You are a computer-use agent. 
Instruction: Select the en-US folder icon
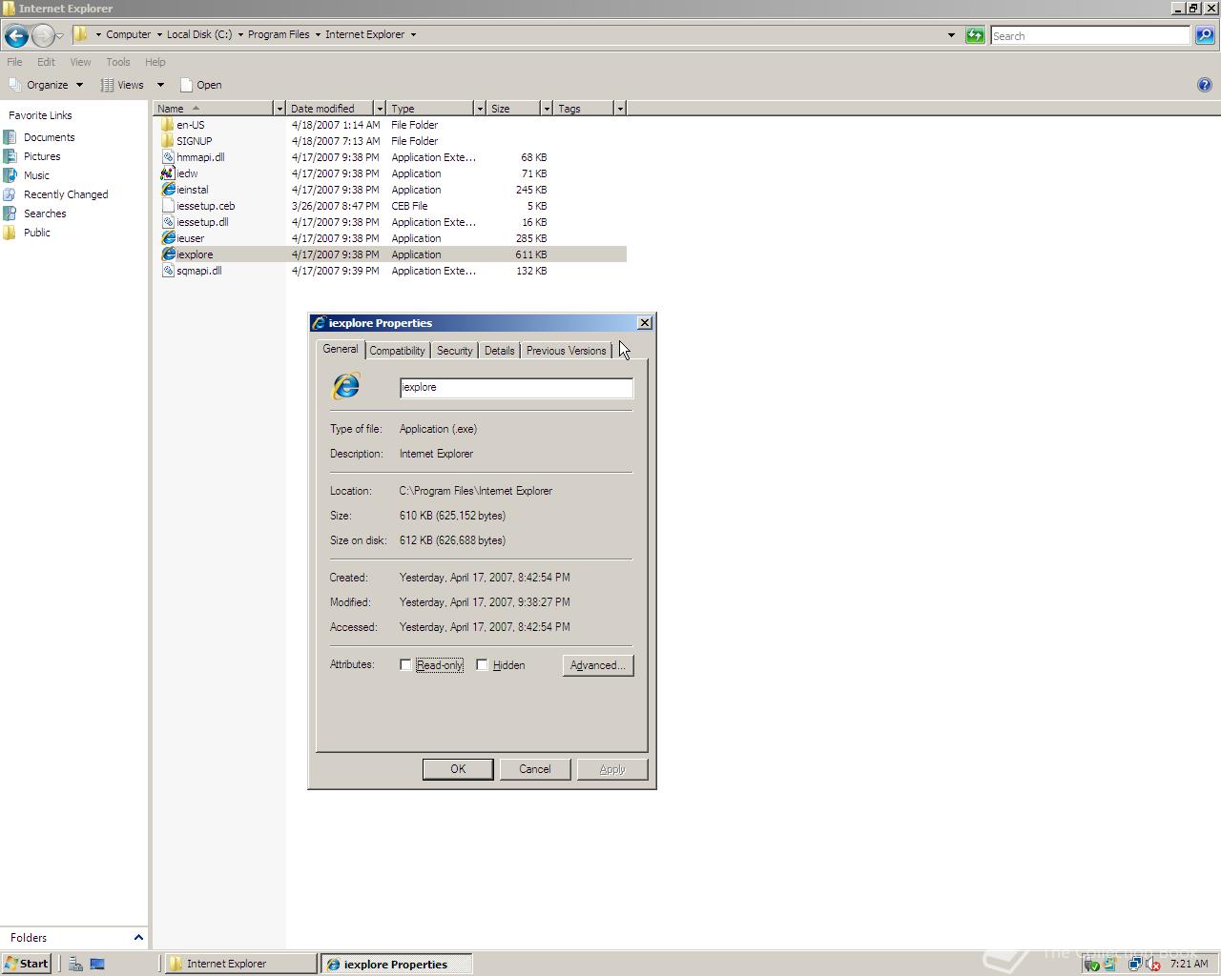point(168,125)
